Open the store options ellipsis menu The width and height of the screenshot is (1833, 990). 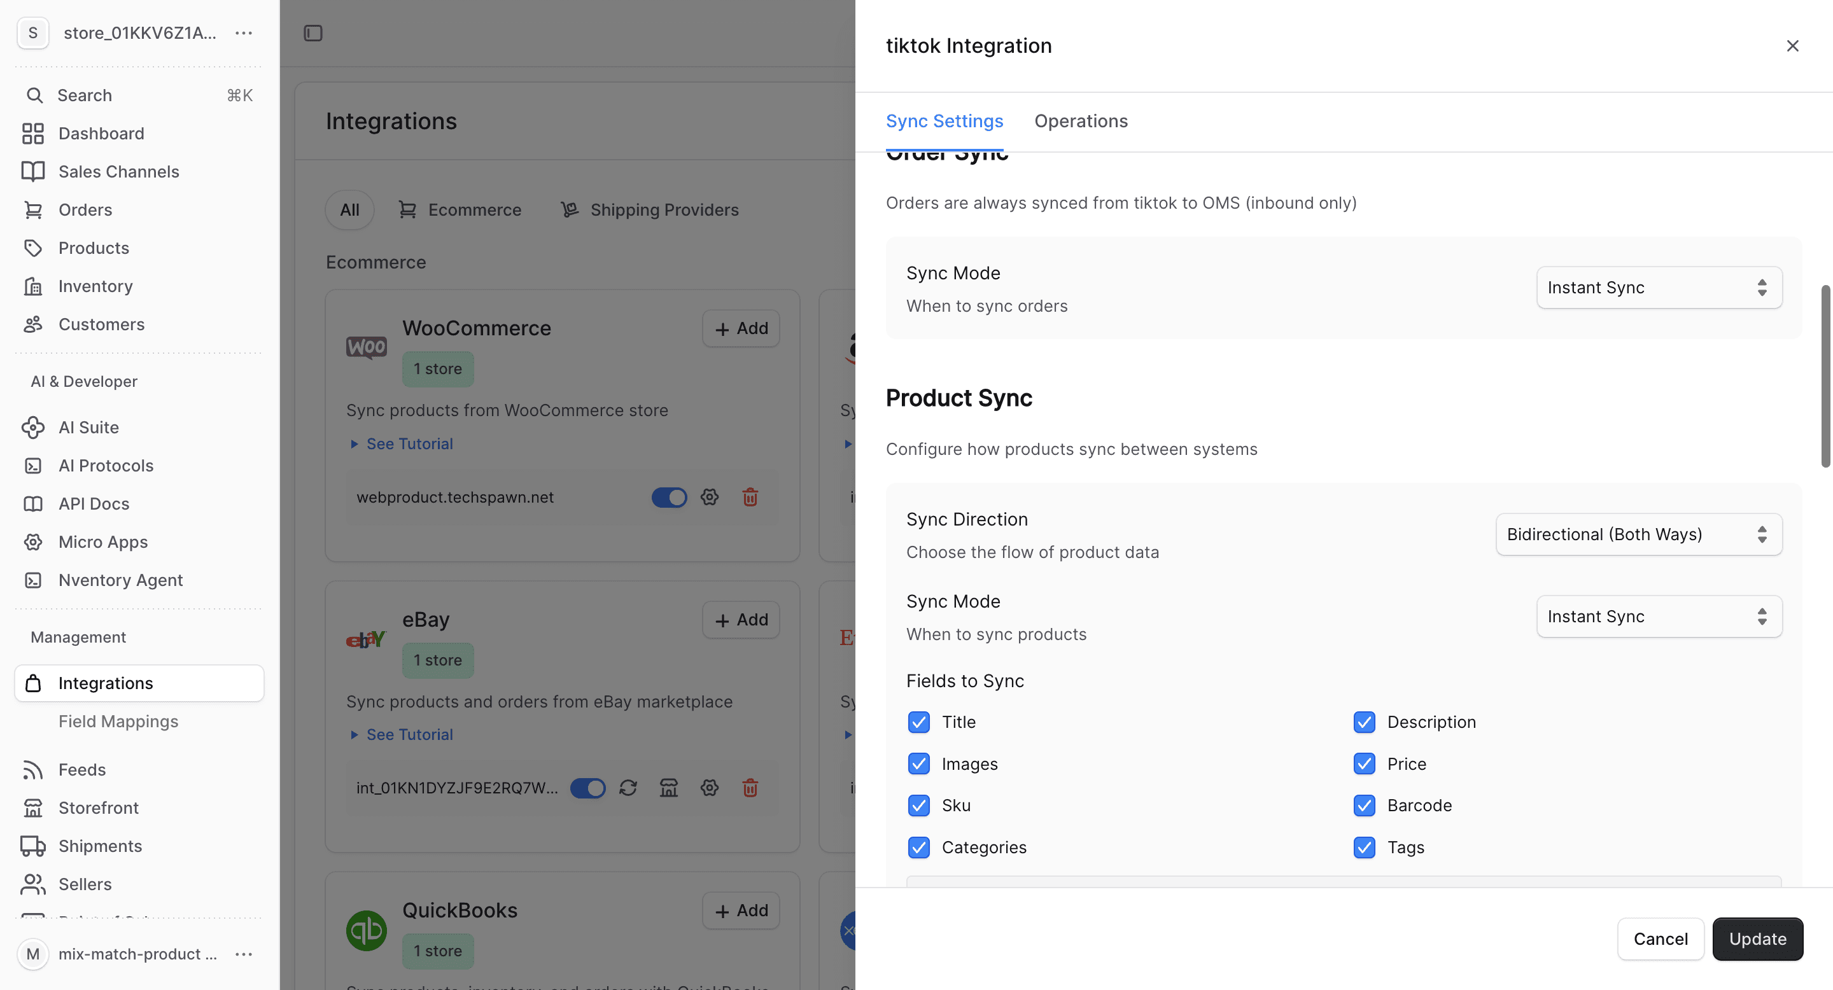[244, 34]
